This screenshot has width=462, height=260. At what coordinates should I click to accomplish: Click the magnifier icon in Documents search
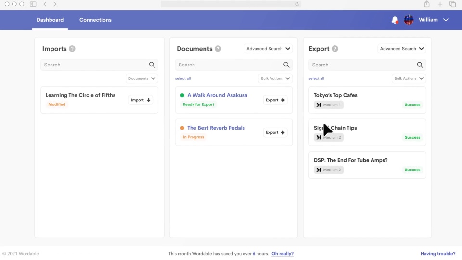[x=286, y=65]
